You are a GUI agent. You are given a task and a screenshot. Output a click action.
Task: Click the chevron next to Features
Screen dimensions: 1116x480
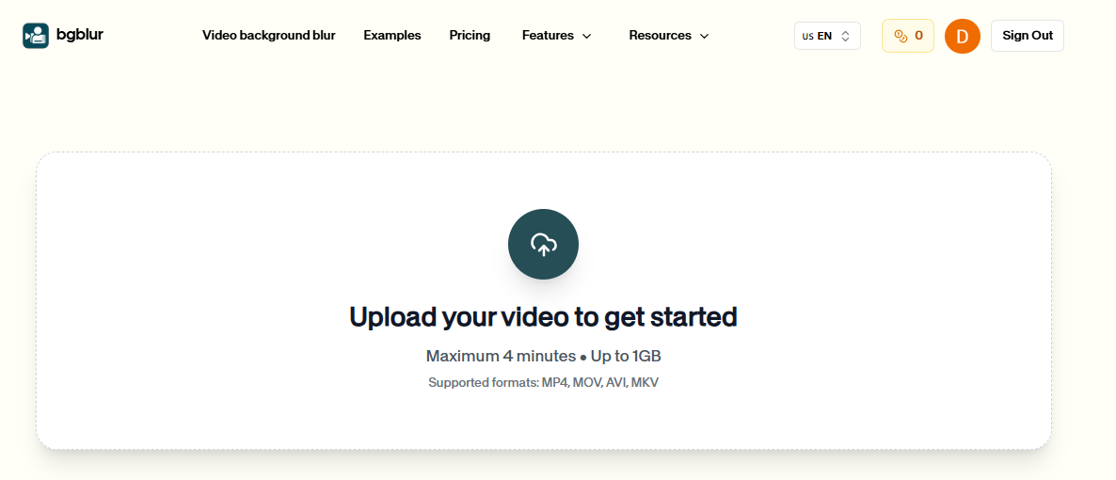tap(587, 37)
